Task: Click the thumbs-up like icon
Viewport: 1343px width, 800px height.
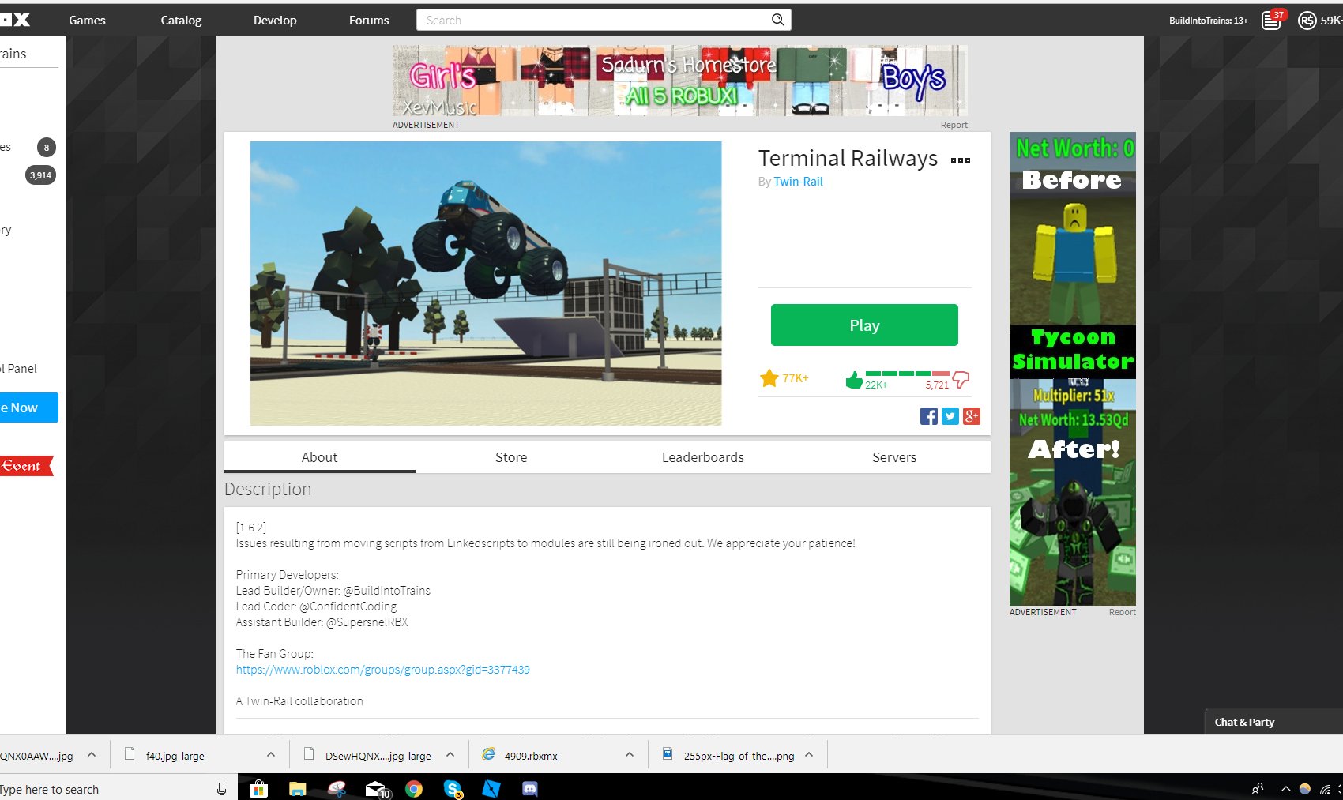Action: tap(854, 380)
